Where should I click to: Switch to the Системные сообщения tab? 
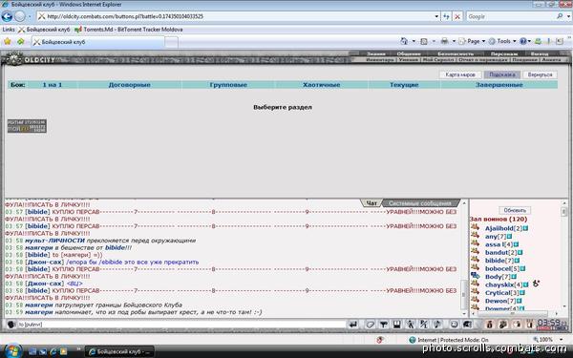pos(420,203)
